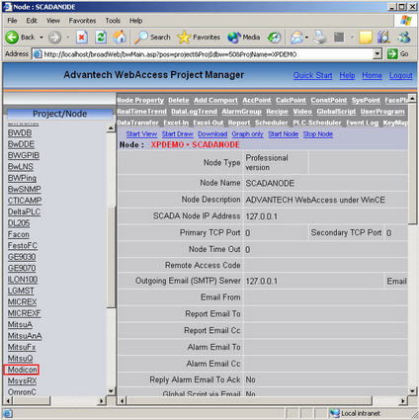Click the Add Comport link

point(215,100)
